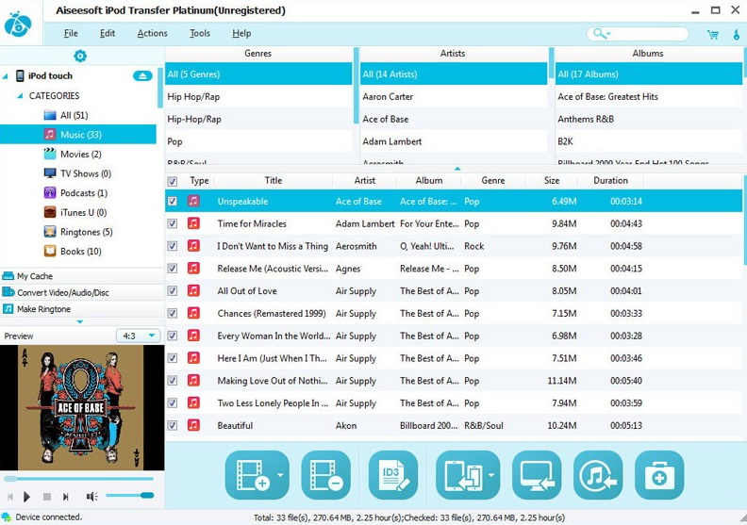Uncheck I Don't Want to Miss a Thing checkbox
Screen dimensions: 747x525
click(173, 246)
